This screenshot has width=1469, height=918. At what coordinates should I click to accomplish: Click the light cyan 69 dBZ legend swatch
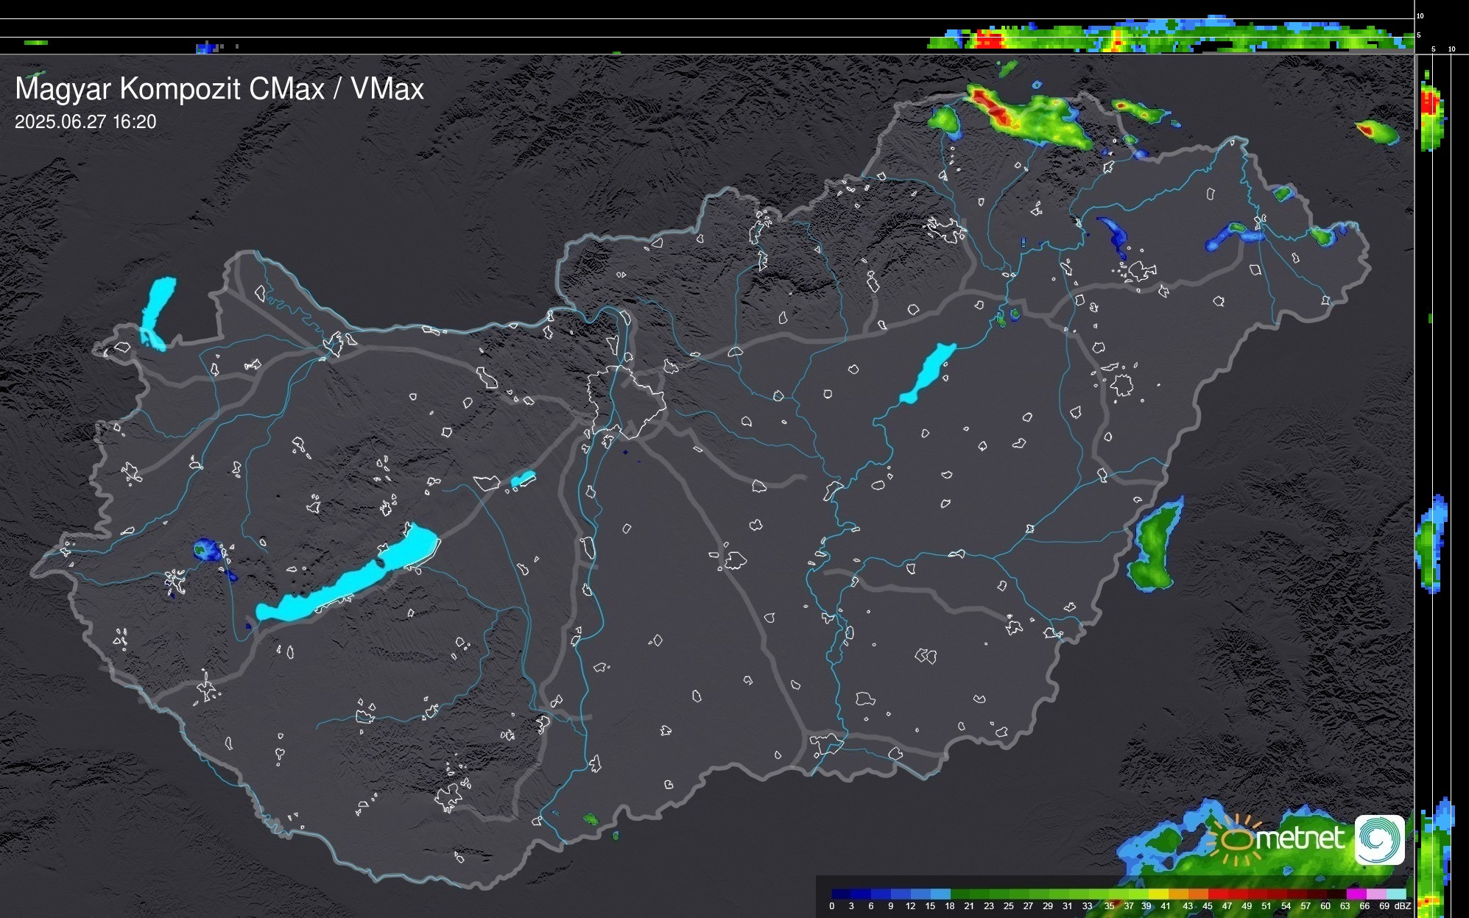pos(1396,894)
